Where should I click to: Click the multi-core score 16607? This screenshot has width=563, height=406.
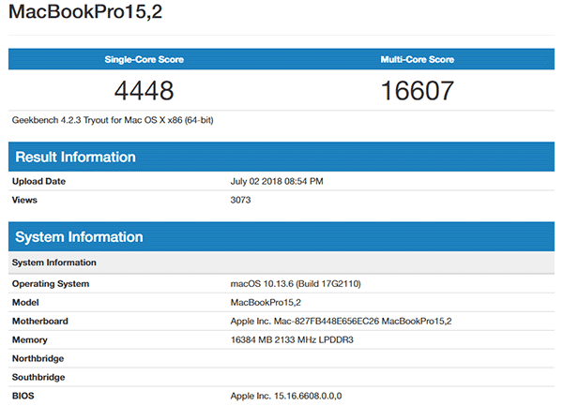tap(418, 91)
